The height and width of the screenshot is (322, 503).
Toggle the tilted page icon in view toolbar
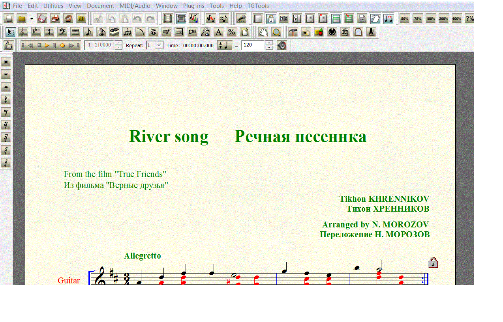[375, 19]
